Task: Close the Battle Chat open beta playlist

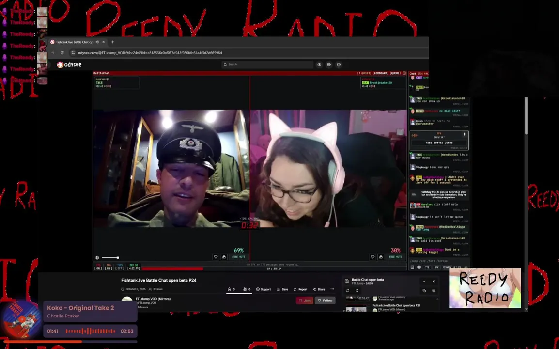Action: (x=434, y=281)
